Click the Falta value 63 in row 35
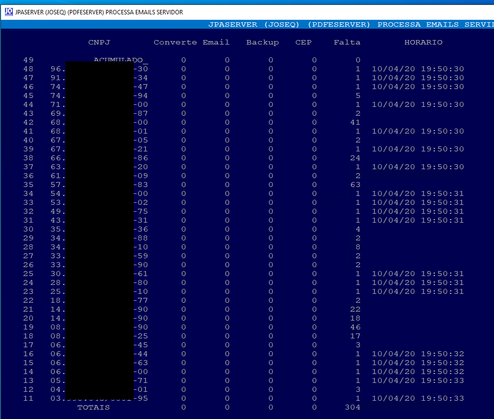 tap(355, 185)
